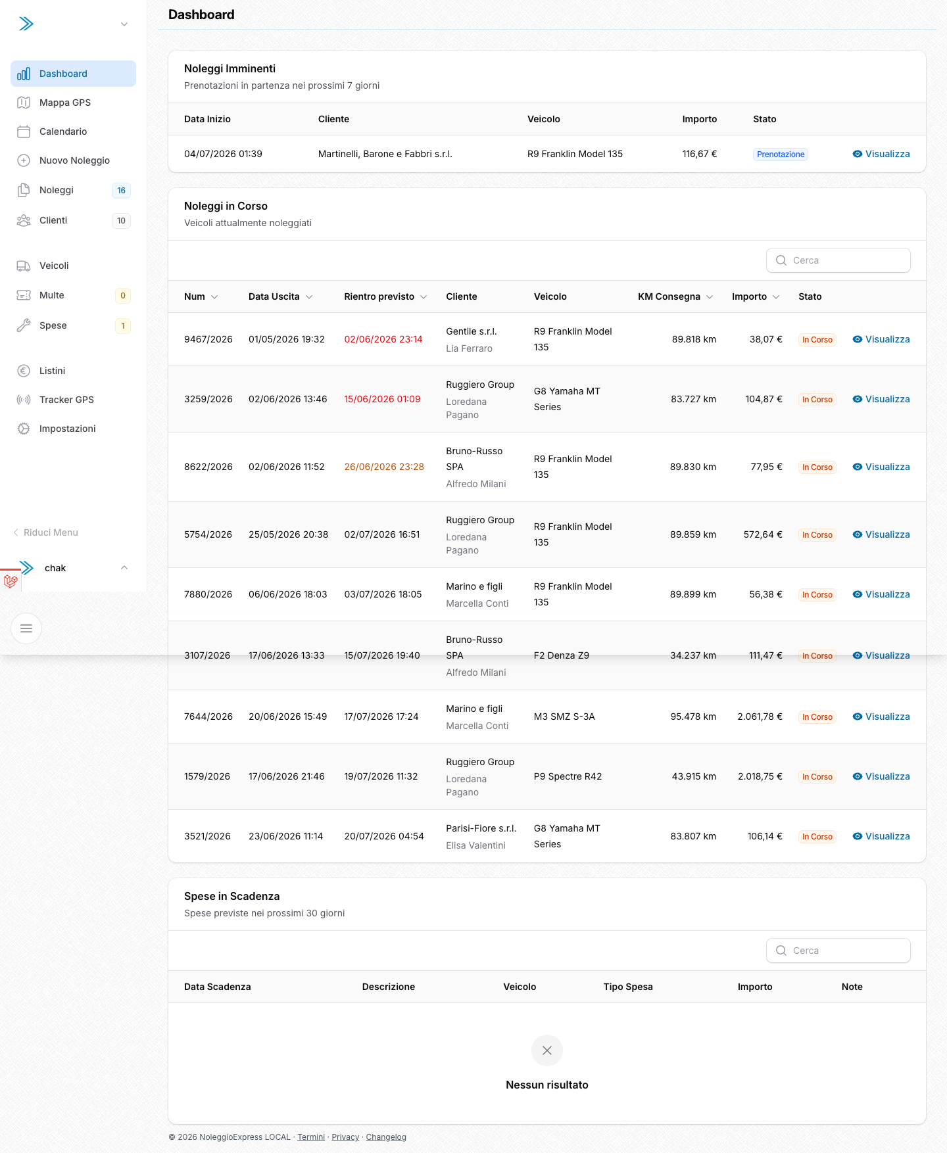The width and height of the screenshot is (947, 1153).
Task: Click the Listini euro icon
Action: (24, 371)
